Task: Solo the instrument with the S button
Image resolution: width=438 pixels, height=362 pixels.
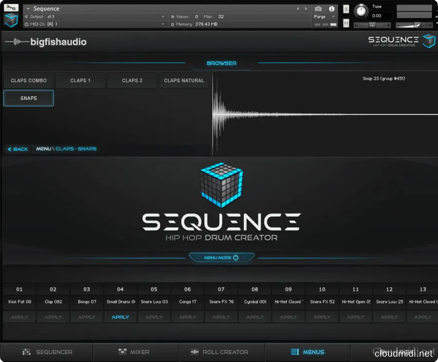Action: coord(346,8)
